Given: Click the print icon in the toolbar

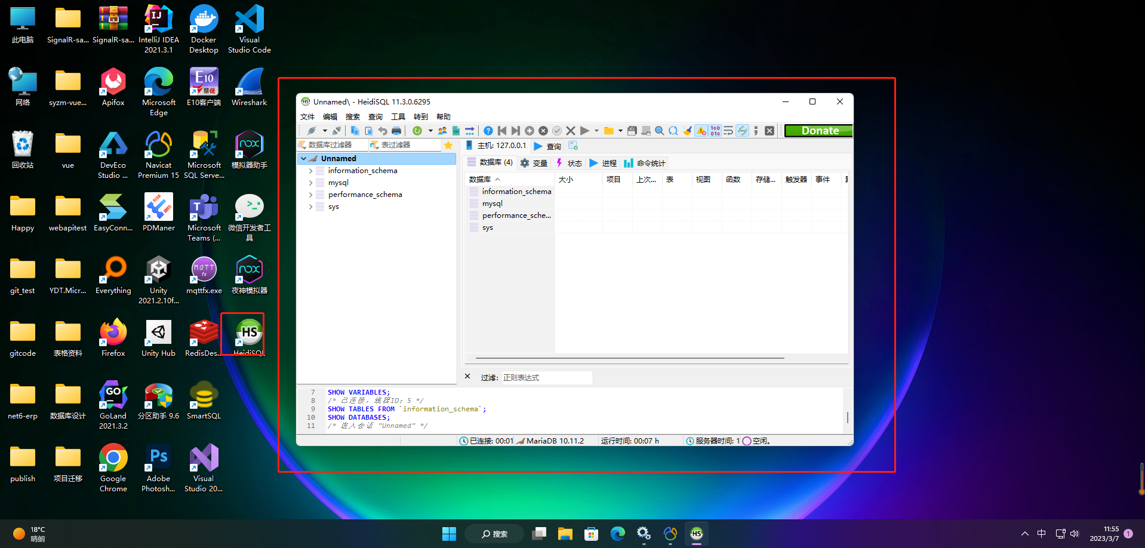Looking at the screenshot, I should tap(396, 131).
